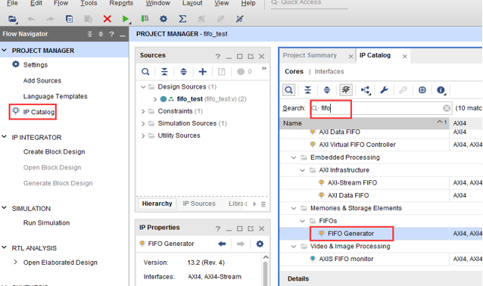Collapse RTL ANALYSIS section
The image size is (483, 286).
[5, 247]
